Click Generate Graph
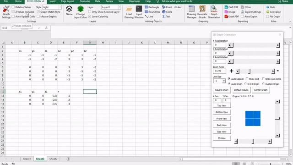Viewport: 293px width, 165px height. pos(202,12)
